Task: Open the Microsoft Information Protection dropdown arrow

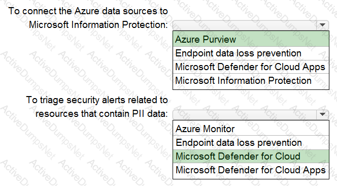Action: [322, 25]
